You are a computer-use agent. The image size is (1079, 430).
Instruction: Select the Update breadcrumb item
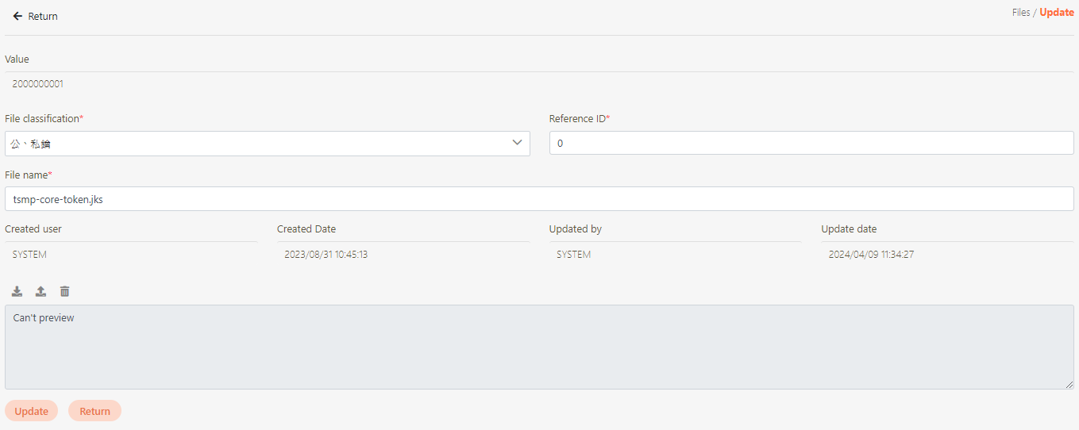coord(1057,13)
